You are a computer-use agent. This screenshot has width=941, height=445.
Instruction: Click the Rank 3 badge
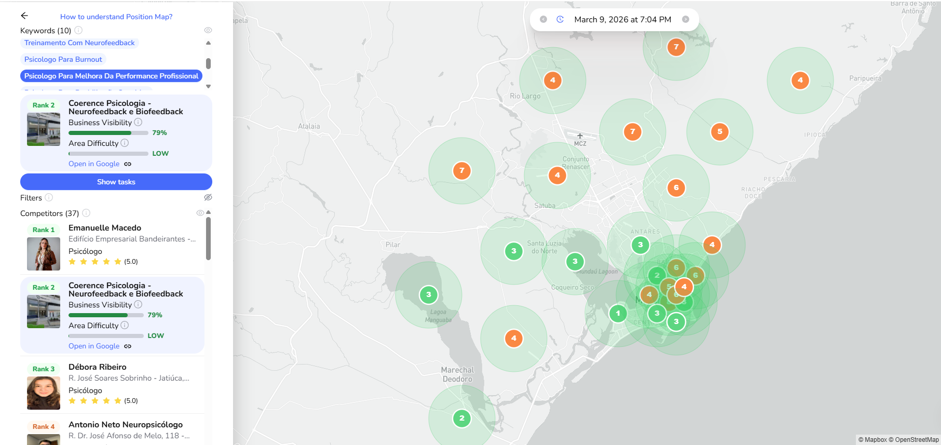[44, 369]
